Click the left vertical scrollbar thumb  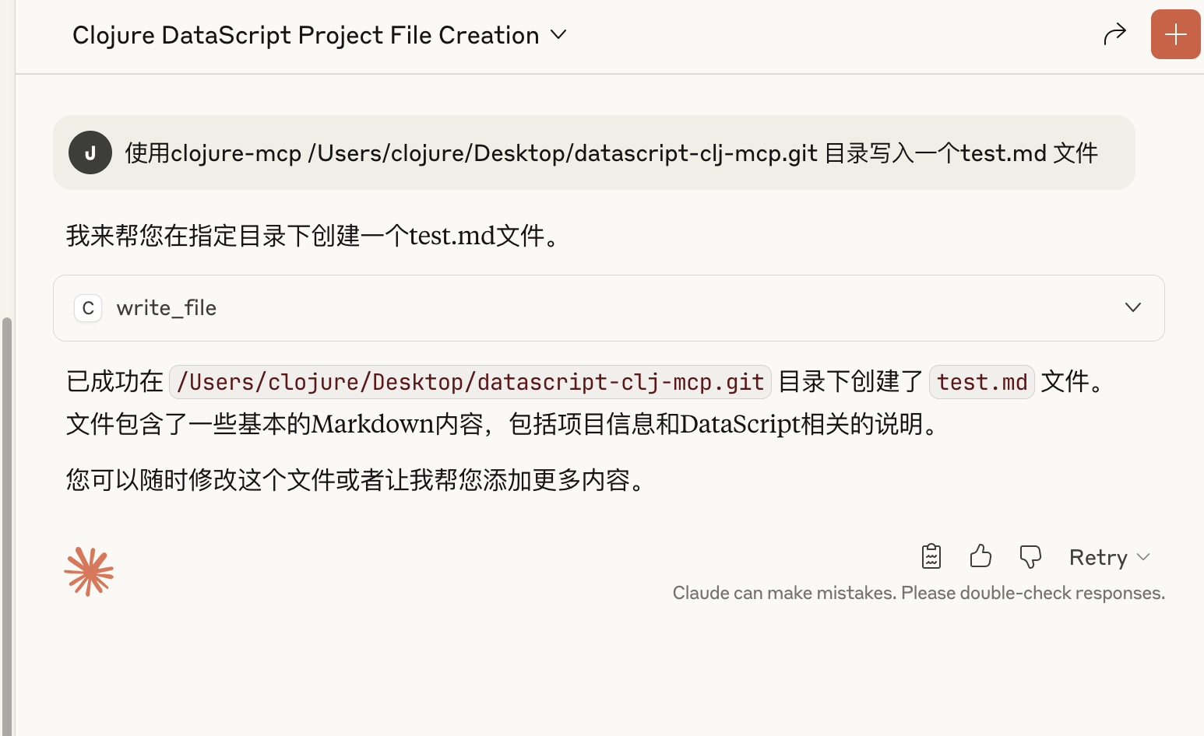7,527
